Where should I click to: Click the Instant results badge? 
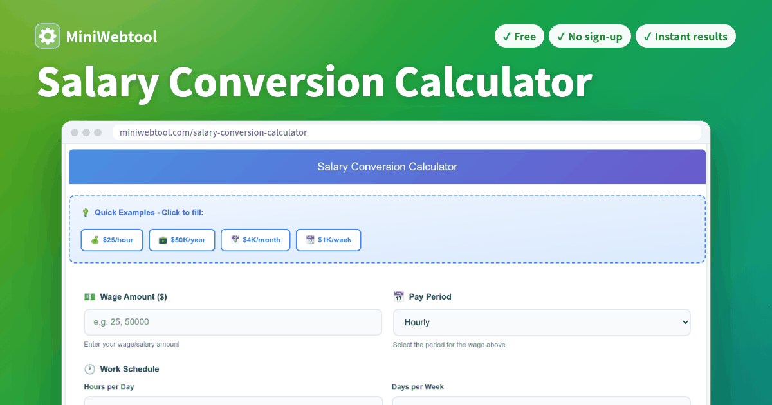point(685,37)
